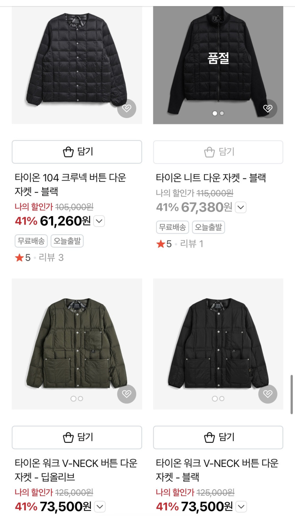Expand price details for 61,260원 item
This screenshot has width=295, height=516.
(99, 221)
